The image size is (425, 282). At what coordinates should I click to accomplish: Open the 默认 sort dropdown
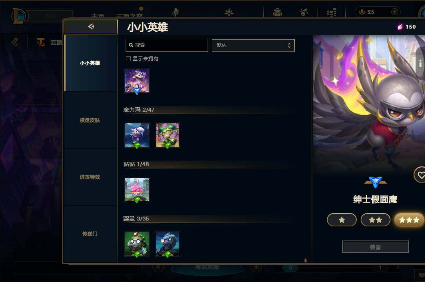click(253, 45)
